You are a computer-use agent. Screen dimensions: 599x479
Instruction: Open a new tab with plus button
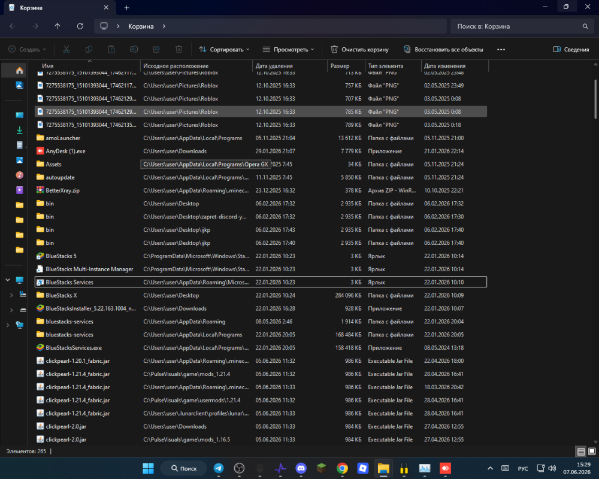(x=127, y=8)
